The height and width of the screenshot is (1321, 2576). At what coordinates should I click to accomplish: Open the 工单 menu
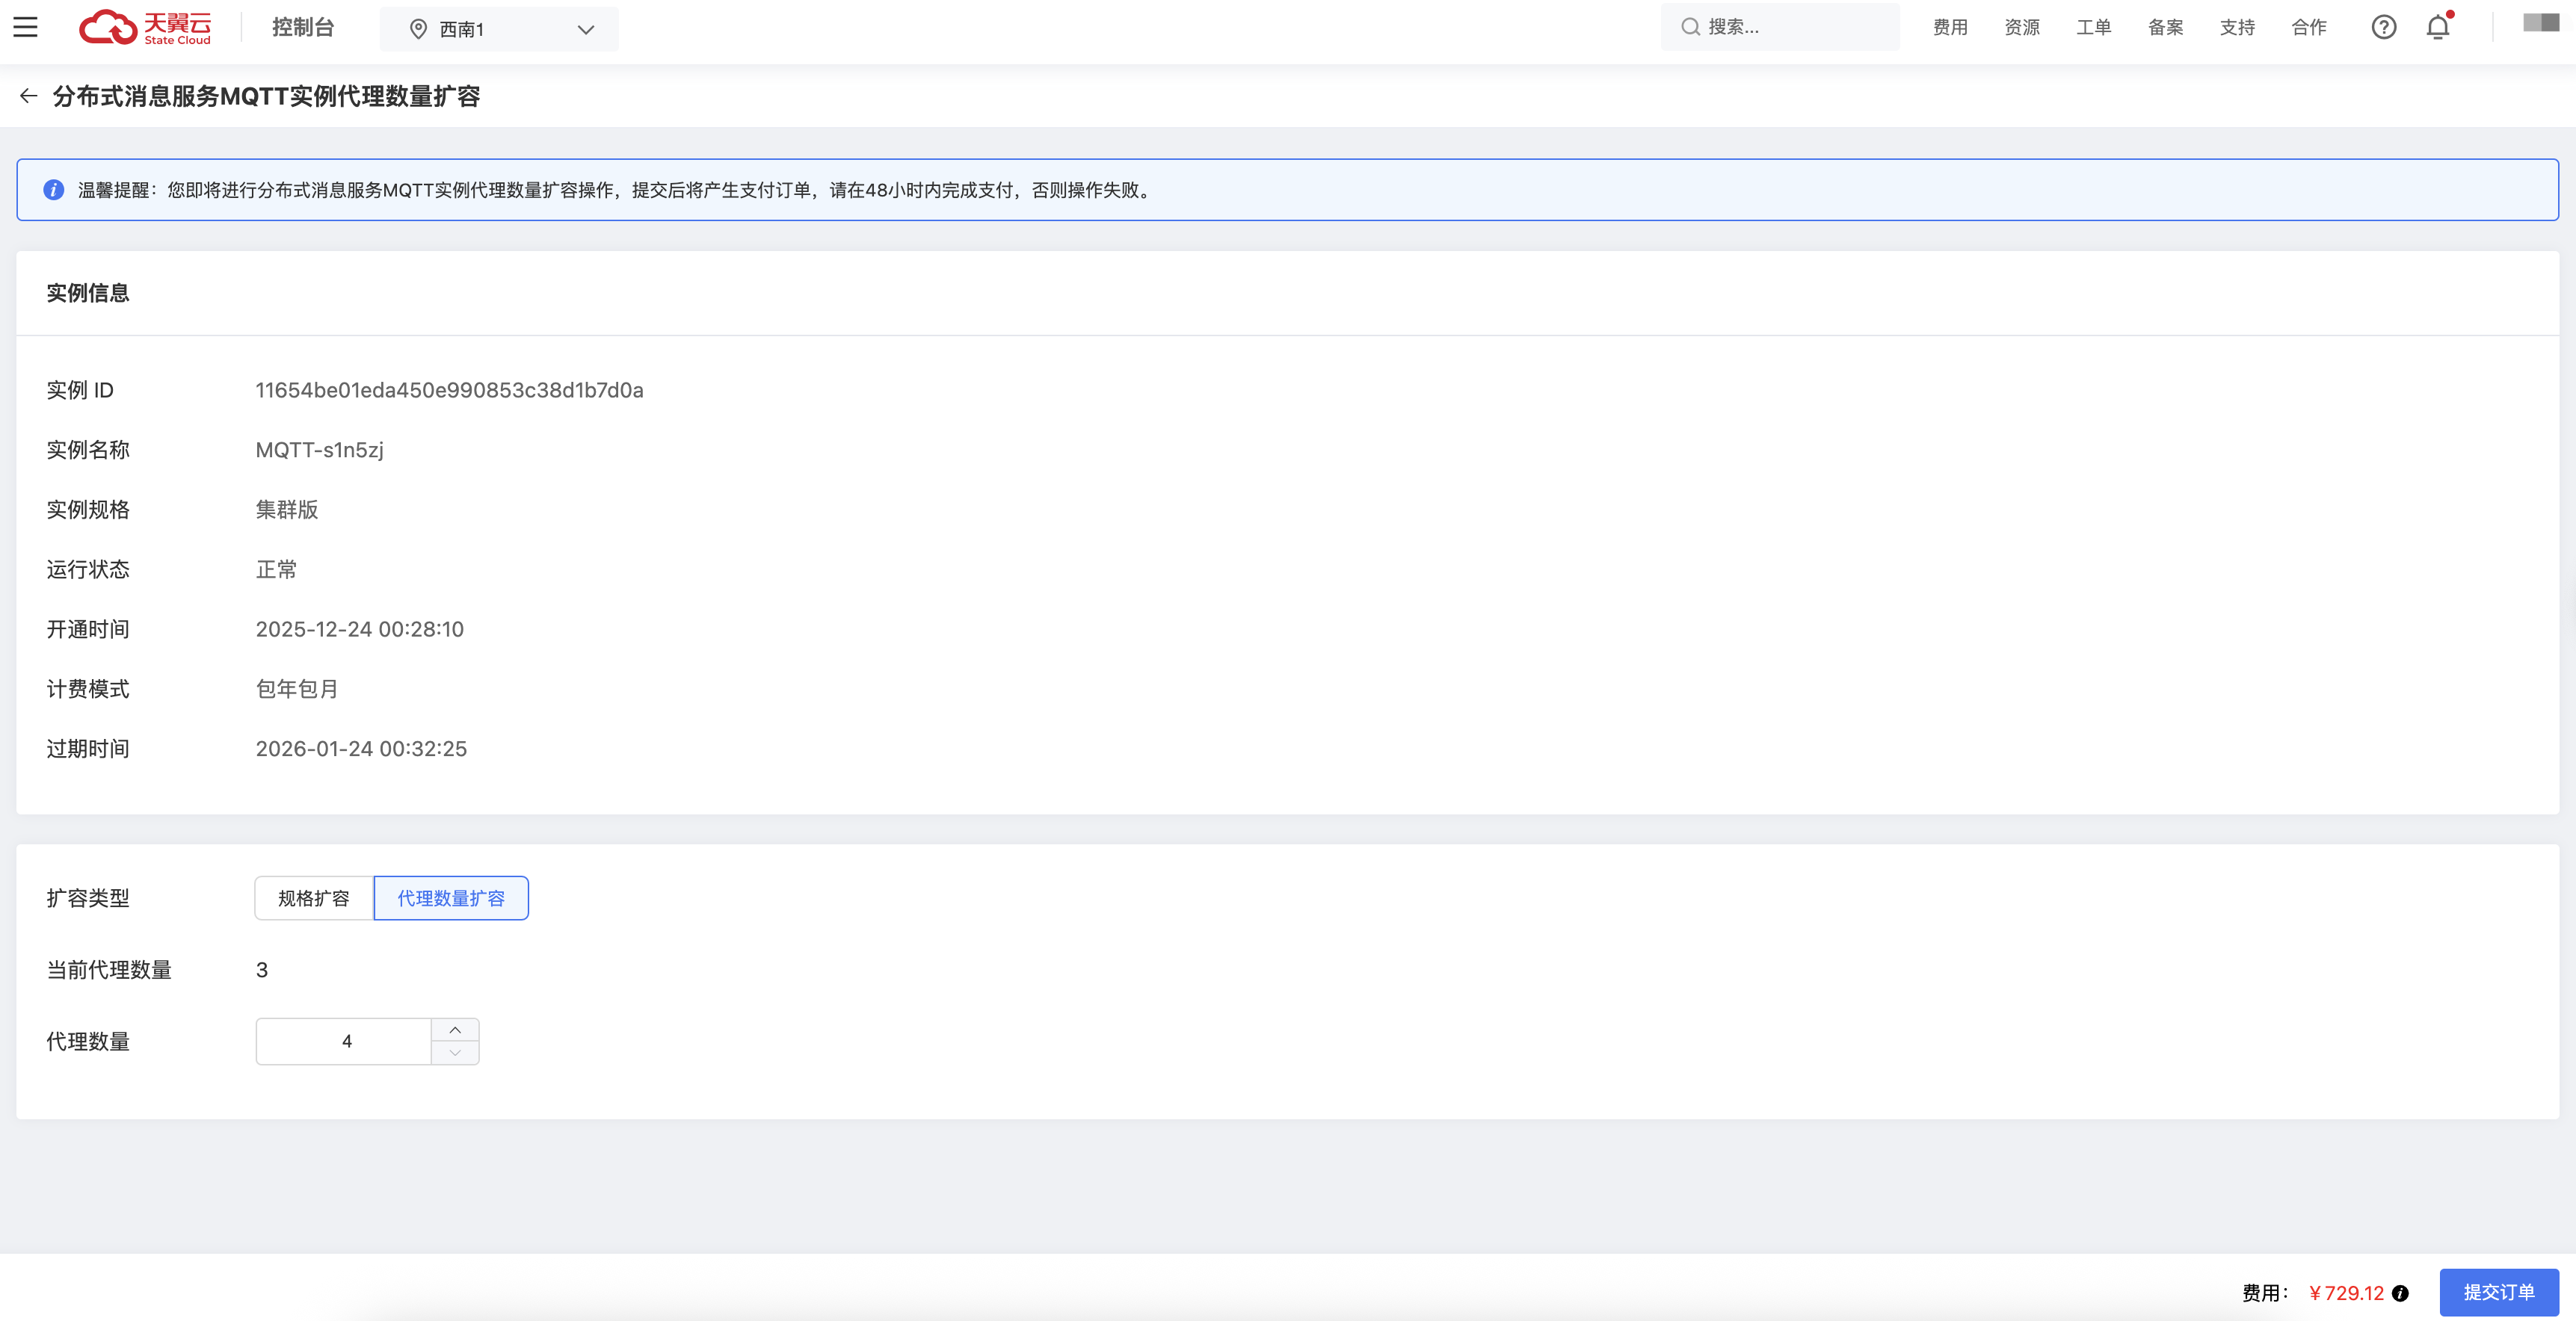click(2093, 27)
